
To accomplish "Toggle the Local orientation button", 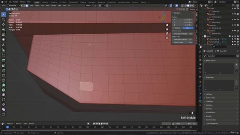I will click(x=188, y=28).
